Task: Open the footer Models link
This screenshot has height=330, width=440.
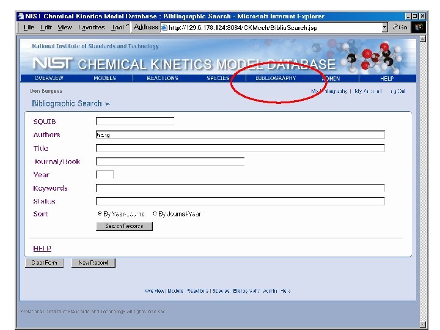Action: [175, 291]
